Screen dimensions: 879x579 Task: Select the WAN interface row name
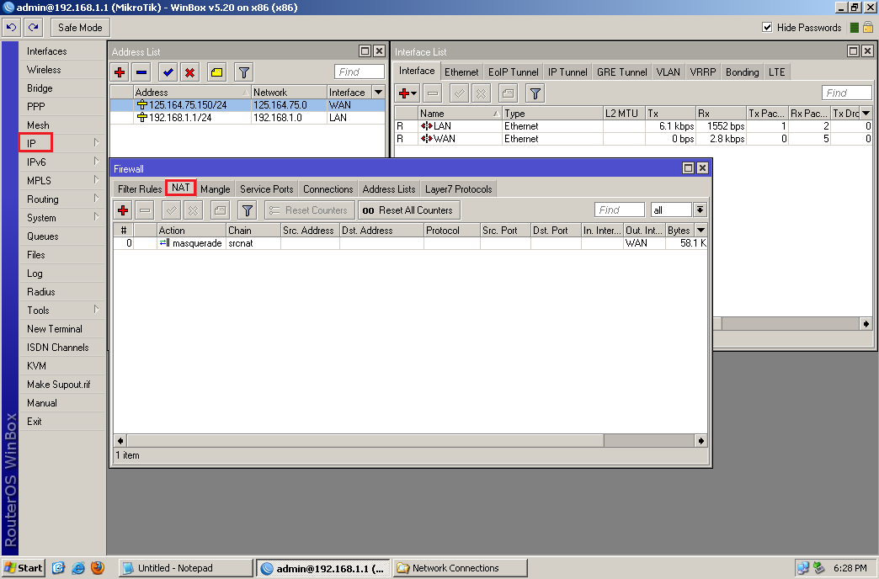444,139
